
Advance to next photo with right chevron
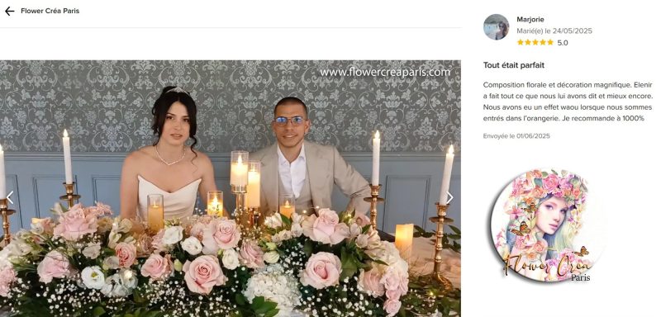click(x=449, y=197)
